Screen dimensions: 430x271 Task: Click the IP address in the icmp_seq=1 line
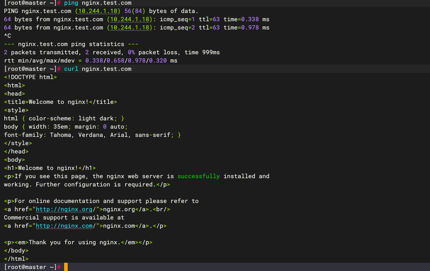coord(130,20)
